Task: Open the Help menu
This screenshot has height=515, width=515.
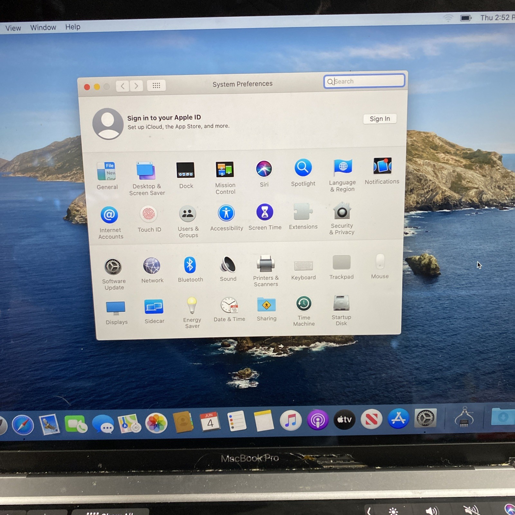Action: [73, 27]
